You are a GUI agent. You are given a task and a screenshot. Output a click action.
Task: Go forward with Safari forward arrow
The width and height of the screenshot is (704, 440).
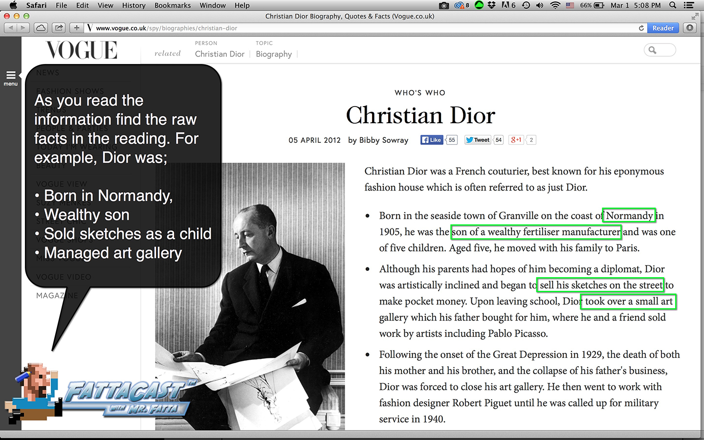tap(23, 28)
